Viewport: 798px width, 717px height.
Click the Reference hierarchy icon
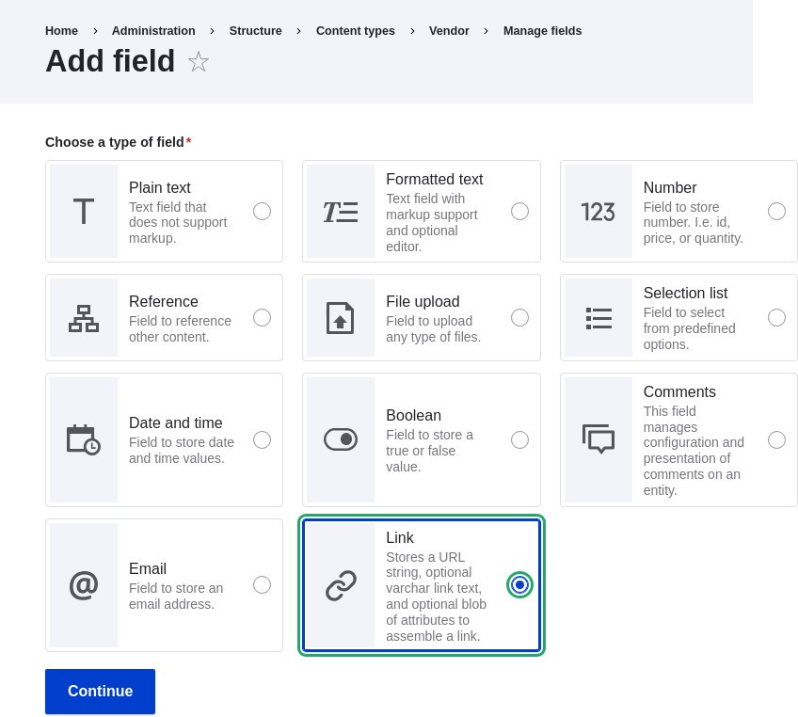[84, 318]
